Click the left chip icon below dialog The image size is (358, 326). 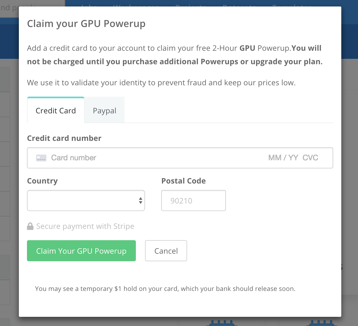pyautogui.click(x=222, y=323)
